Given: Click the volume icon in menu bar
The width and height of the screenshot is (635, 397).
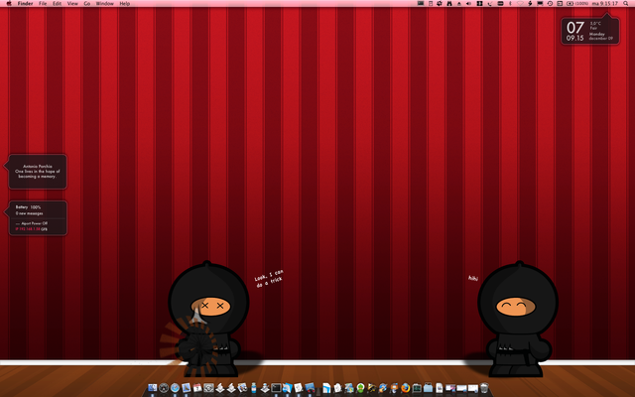Looking at the screenshot, I should click(467, 4).
